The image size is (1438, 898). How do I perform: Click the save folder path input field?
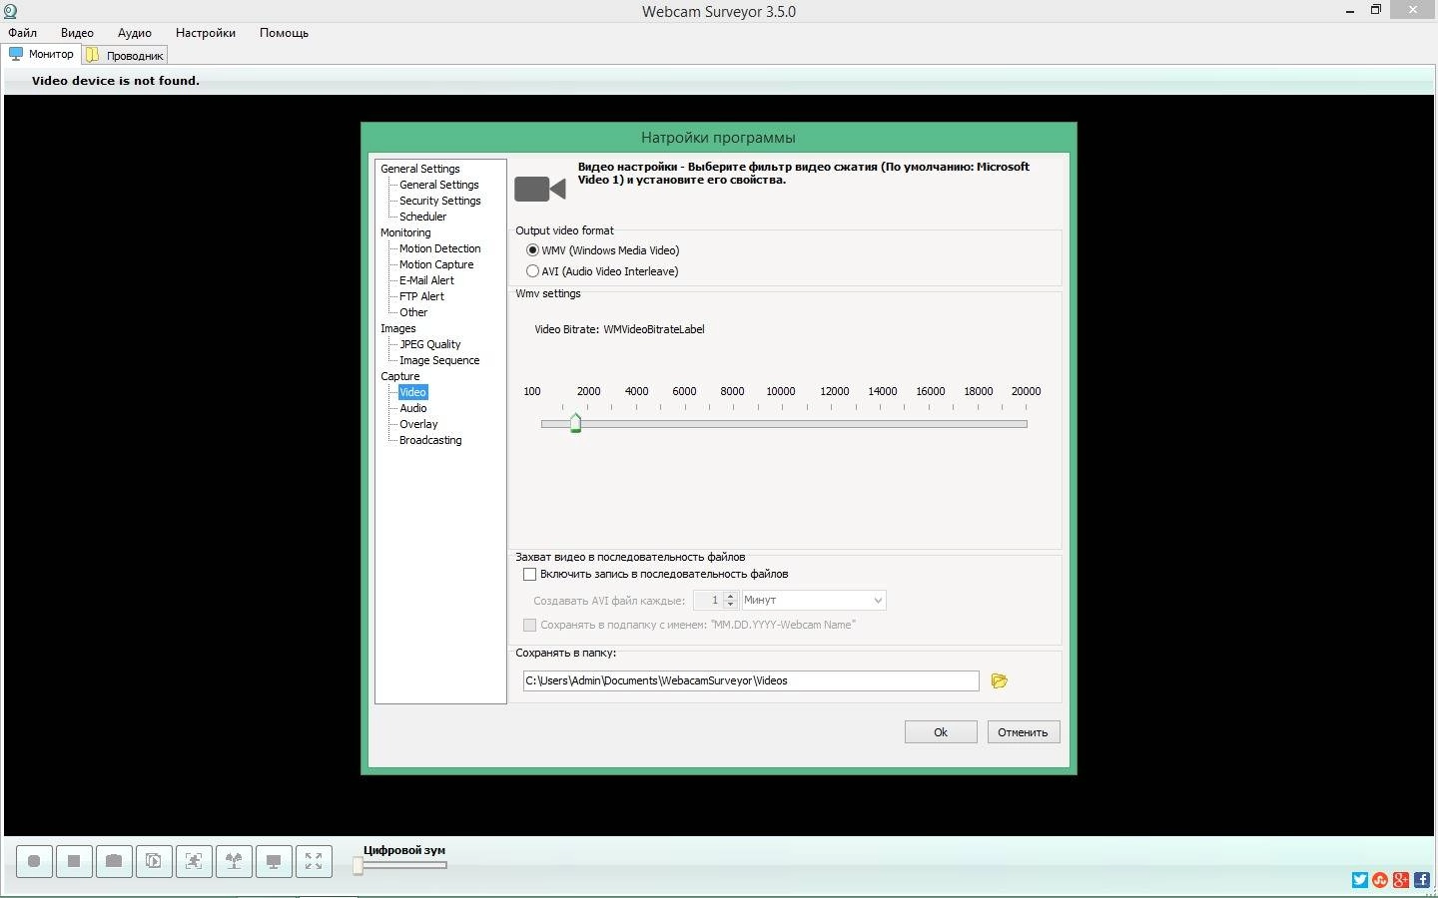[751, 680]
